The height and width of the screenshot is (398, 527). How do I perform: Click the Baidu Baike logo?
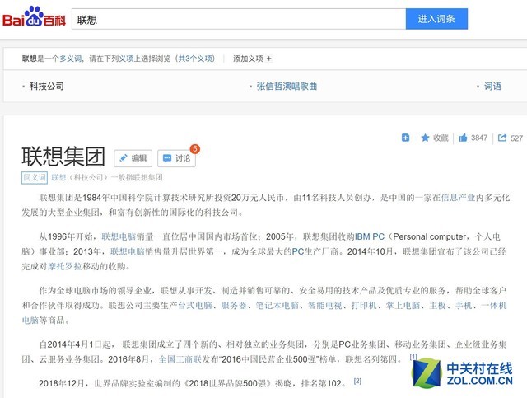tap(34, 16)
